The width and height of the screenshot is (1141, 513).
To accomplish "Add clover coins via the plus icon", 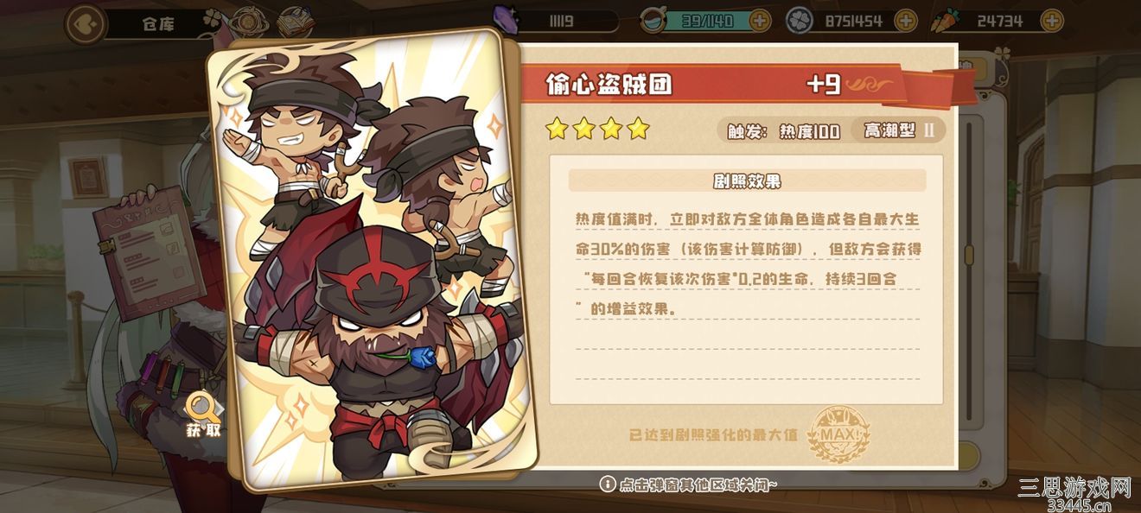I will click(905, 21).
